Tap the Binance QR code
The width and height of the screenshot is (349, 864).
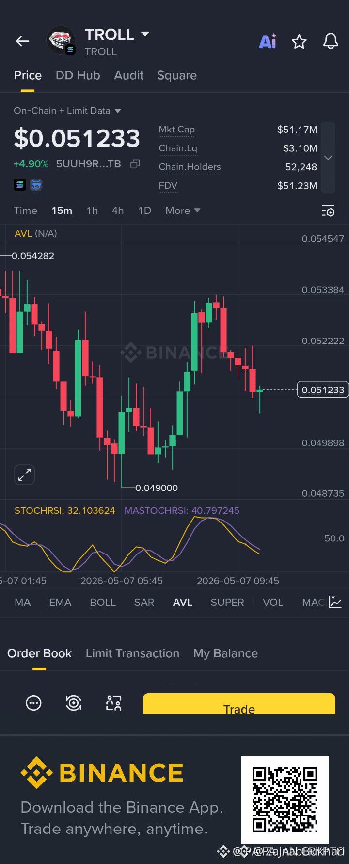click(x=285, y=799)
